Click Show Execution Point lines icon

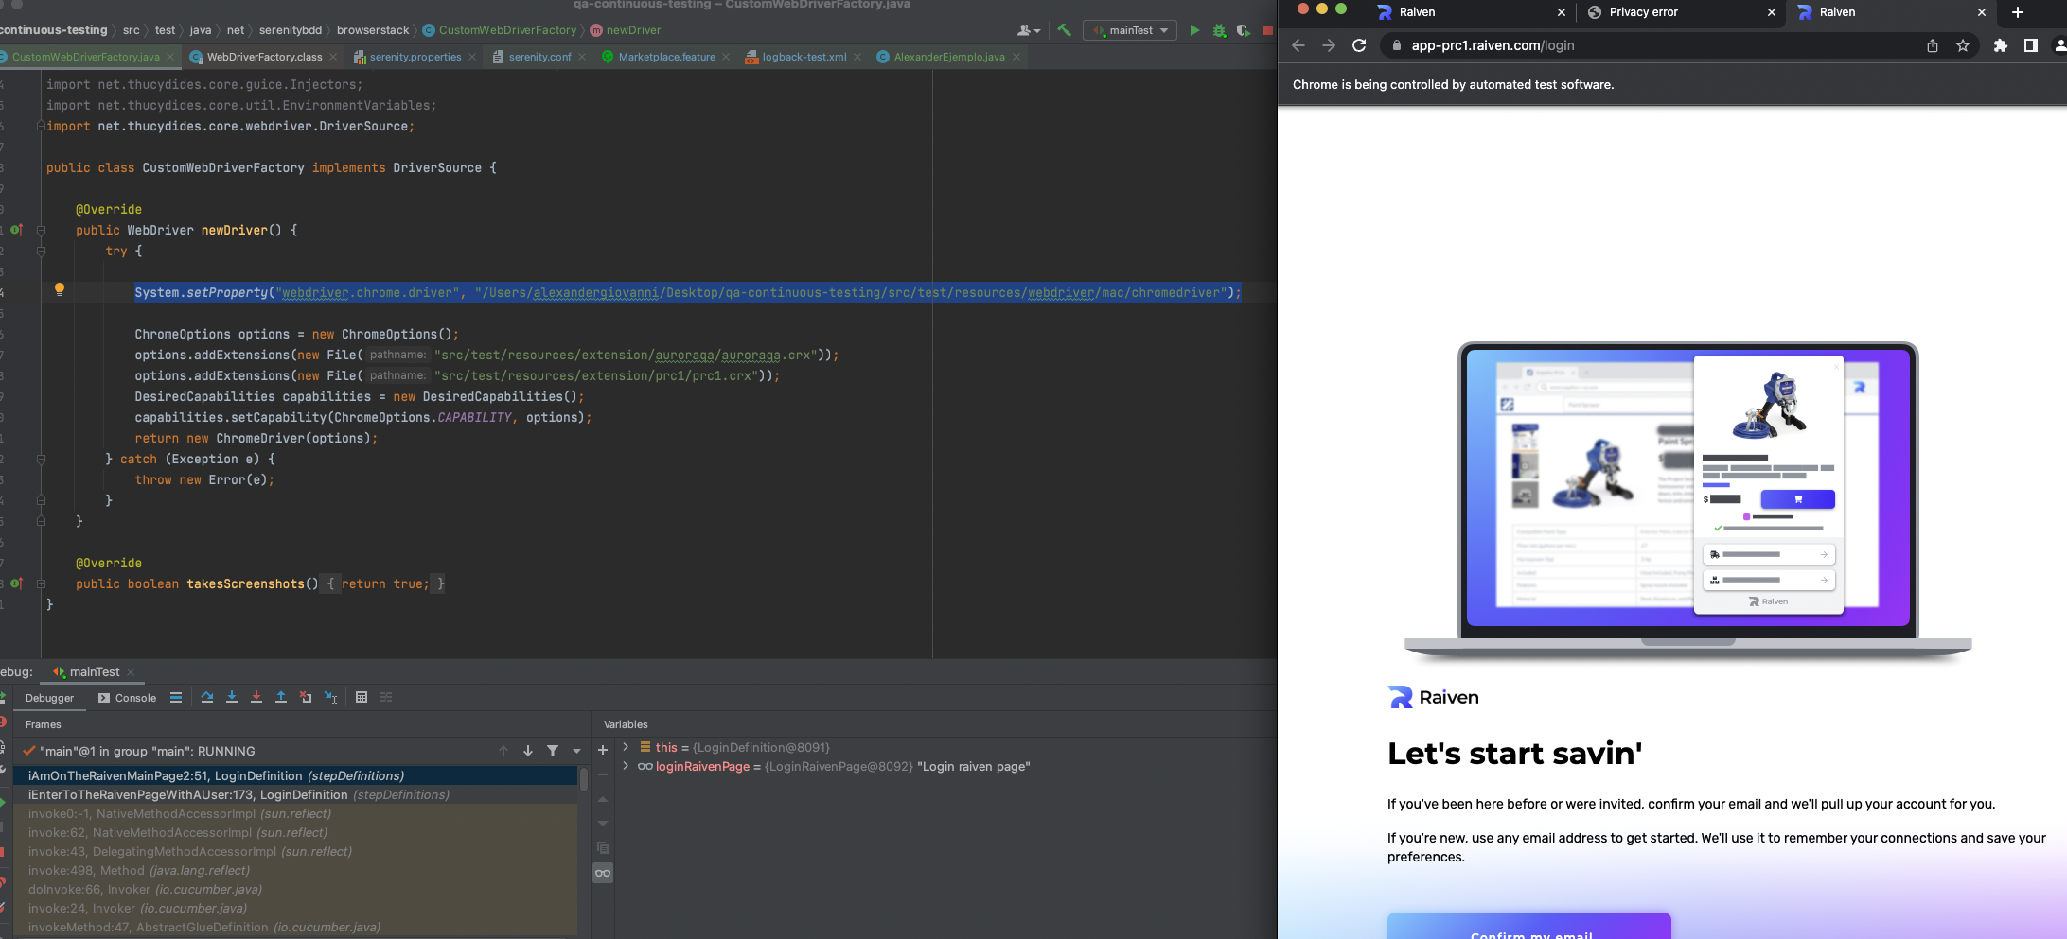(176, 697)
